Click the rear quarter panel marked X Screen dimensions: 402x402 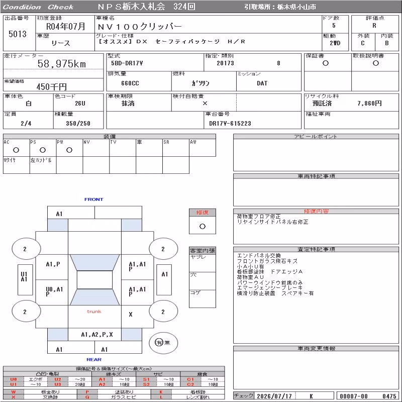coord(131,315)
